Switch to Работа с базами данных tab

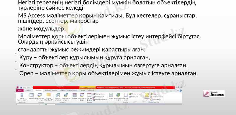click(69, 91)
